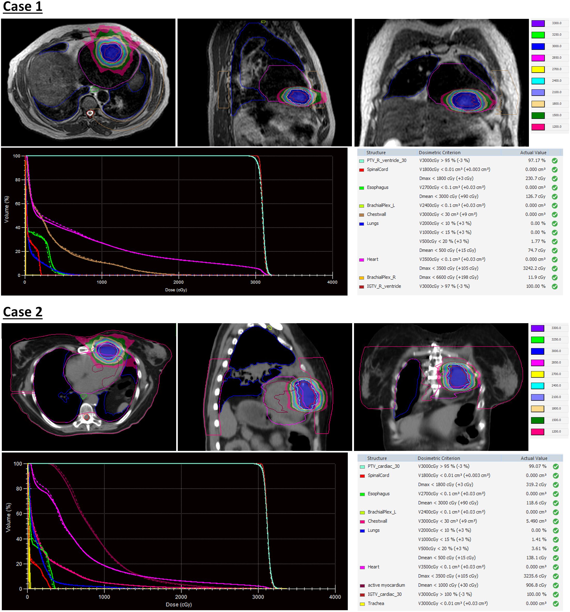
Task: Click the checkmark next to Lungs V1000cGy 1.41 %
Action: point(556,540)
